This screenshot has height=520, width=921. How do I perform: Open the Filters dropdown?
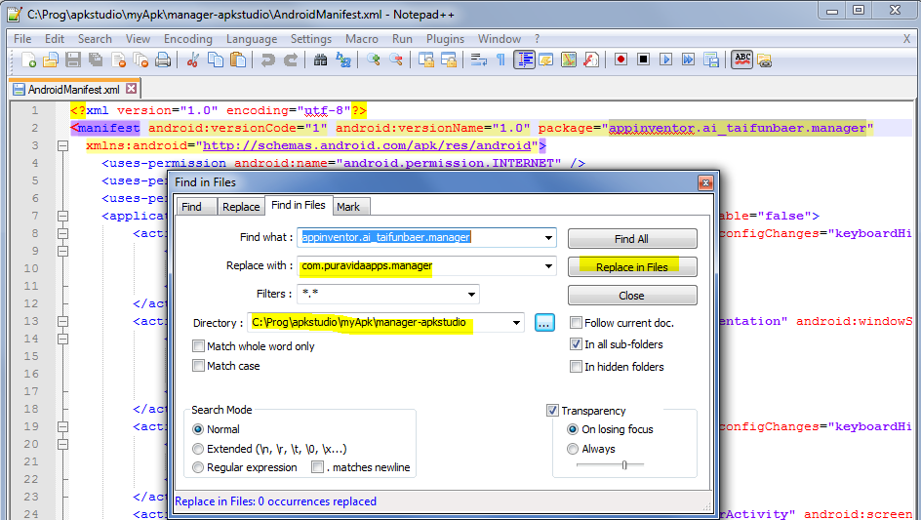click(471, 294)
